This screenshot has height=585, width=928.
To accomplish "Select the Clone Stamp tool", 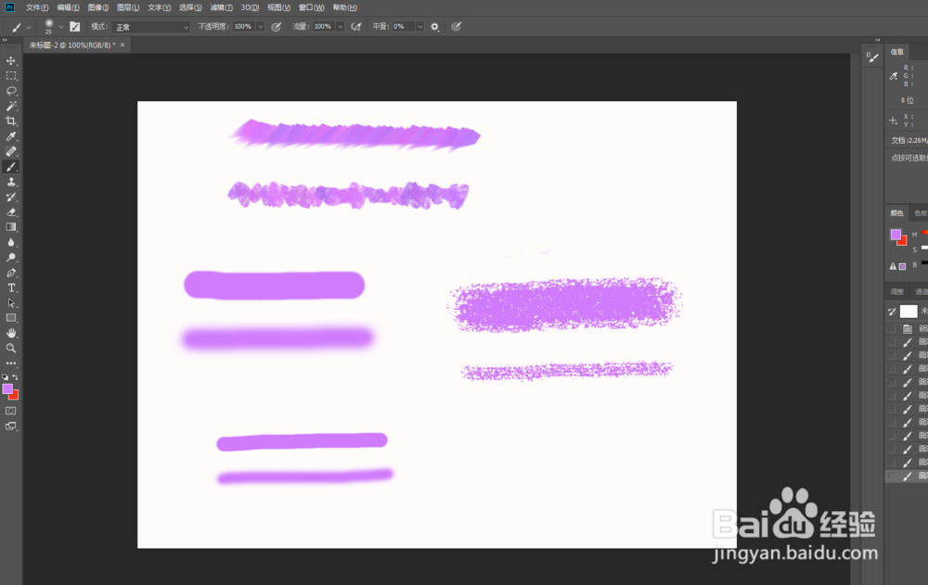I will pyautogui.click(x=11, y=182).
